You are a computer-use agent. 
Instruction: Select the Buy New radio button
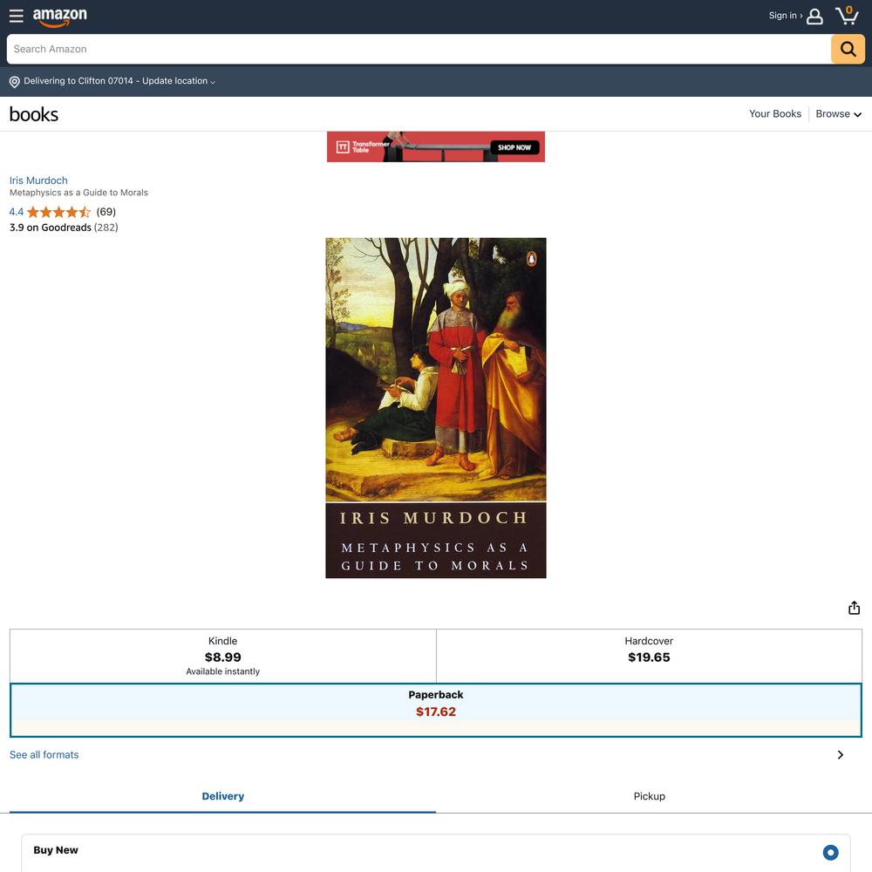830,852
